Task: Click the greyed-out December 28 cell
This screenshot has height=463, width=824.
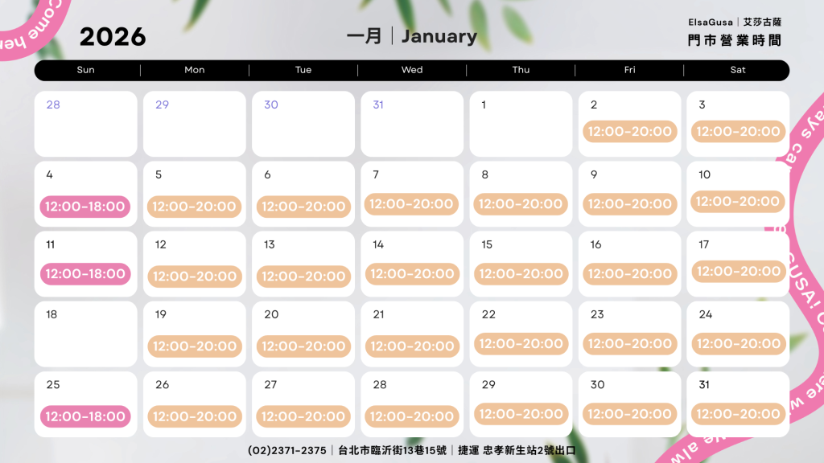Action: 85,124
